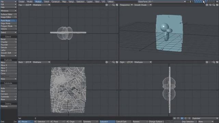Screen dimensions: 219x123
Task: Click the pan icon of the Right viewport
Action: pyautogui.click(x=207, y=62)
